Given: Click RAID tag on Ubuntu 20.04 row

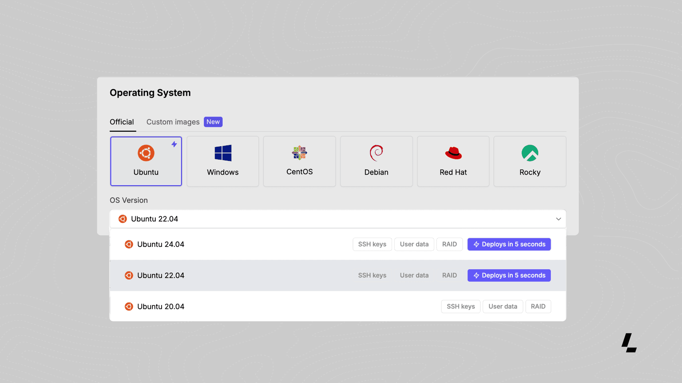Looking at the screenshot, I should tap(538, 306).
